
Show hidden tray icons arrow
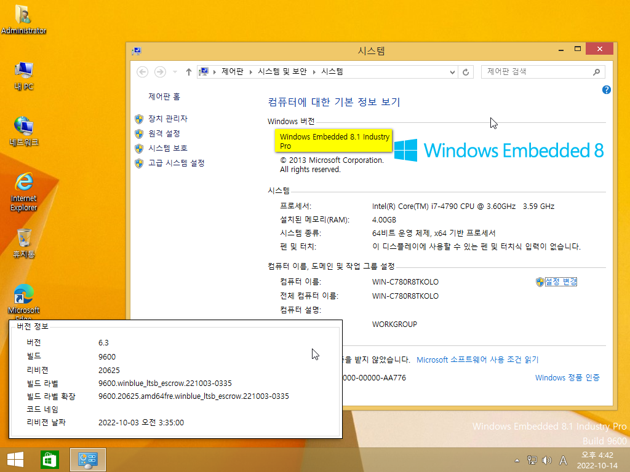click(517, 460)
